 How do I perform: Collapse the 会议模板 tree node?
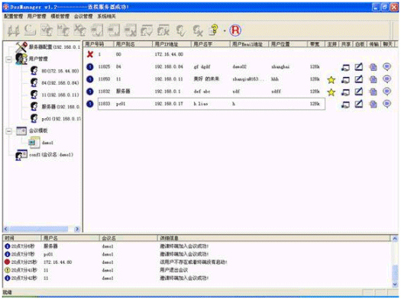(9, 131)
